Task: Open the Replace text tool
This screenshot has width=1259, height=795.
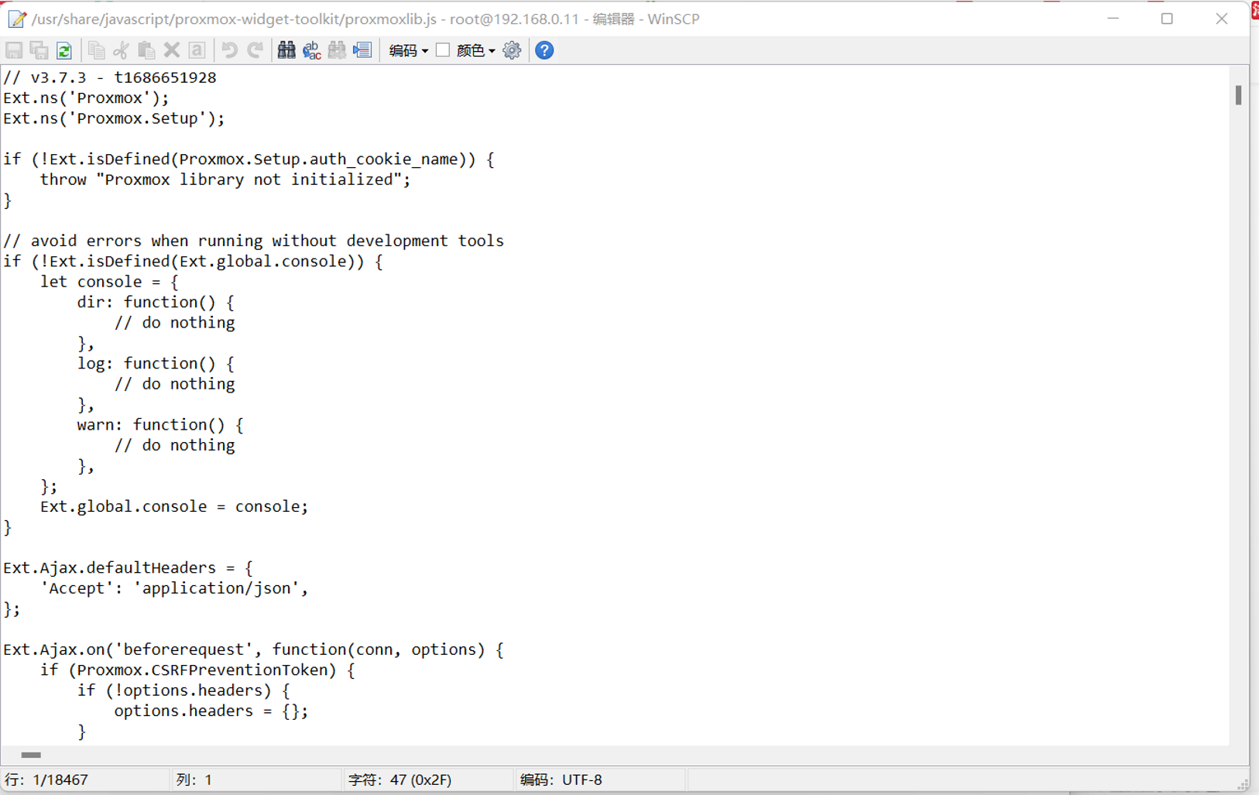Action: pyautogui.click(x=312, y=50)
